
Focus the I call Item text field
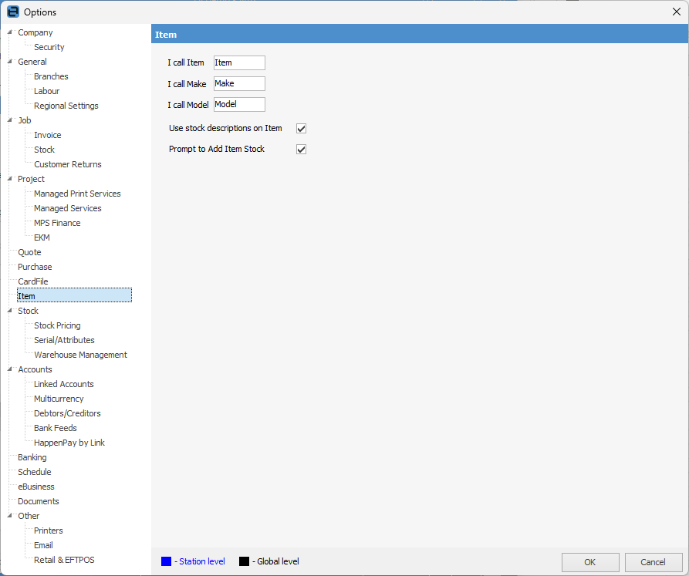(239, 62)
